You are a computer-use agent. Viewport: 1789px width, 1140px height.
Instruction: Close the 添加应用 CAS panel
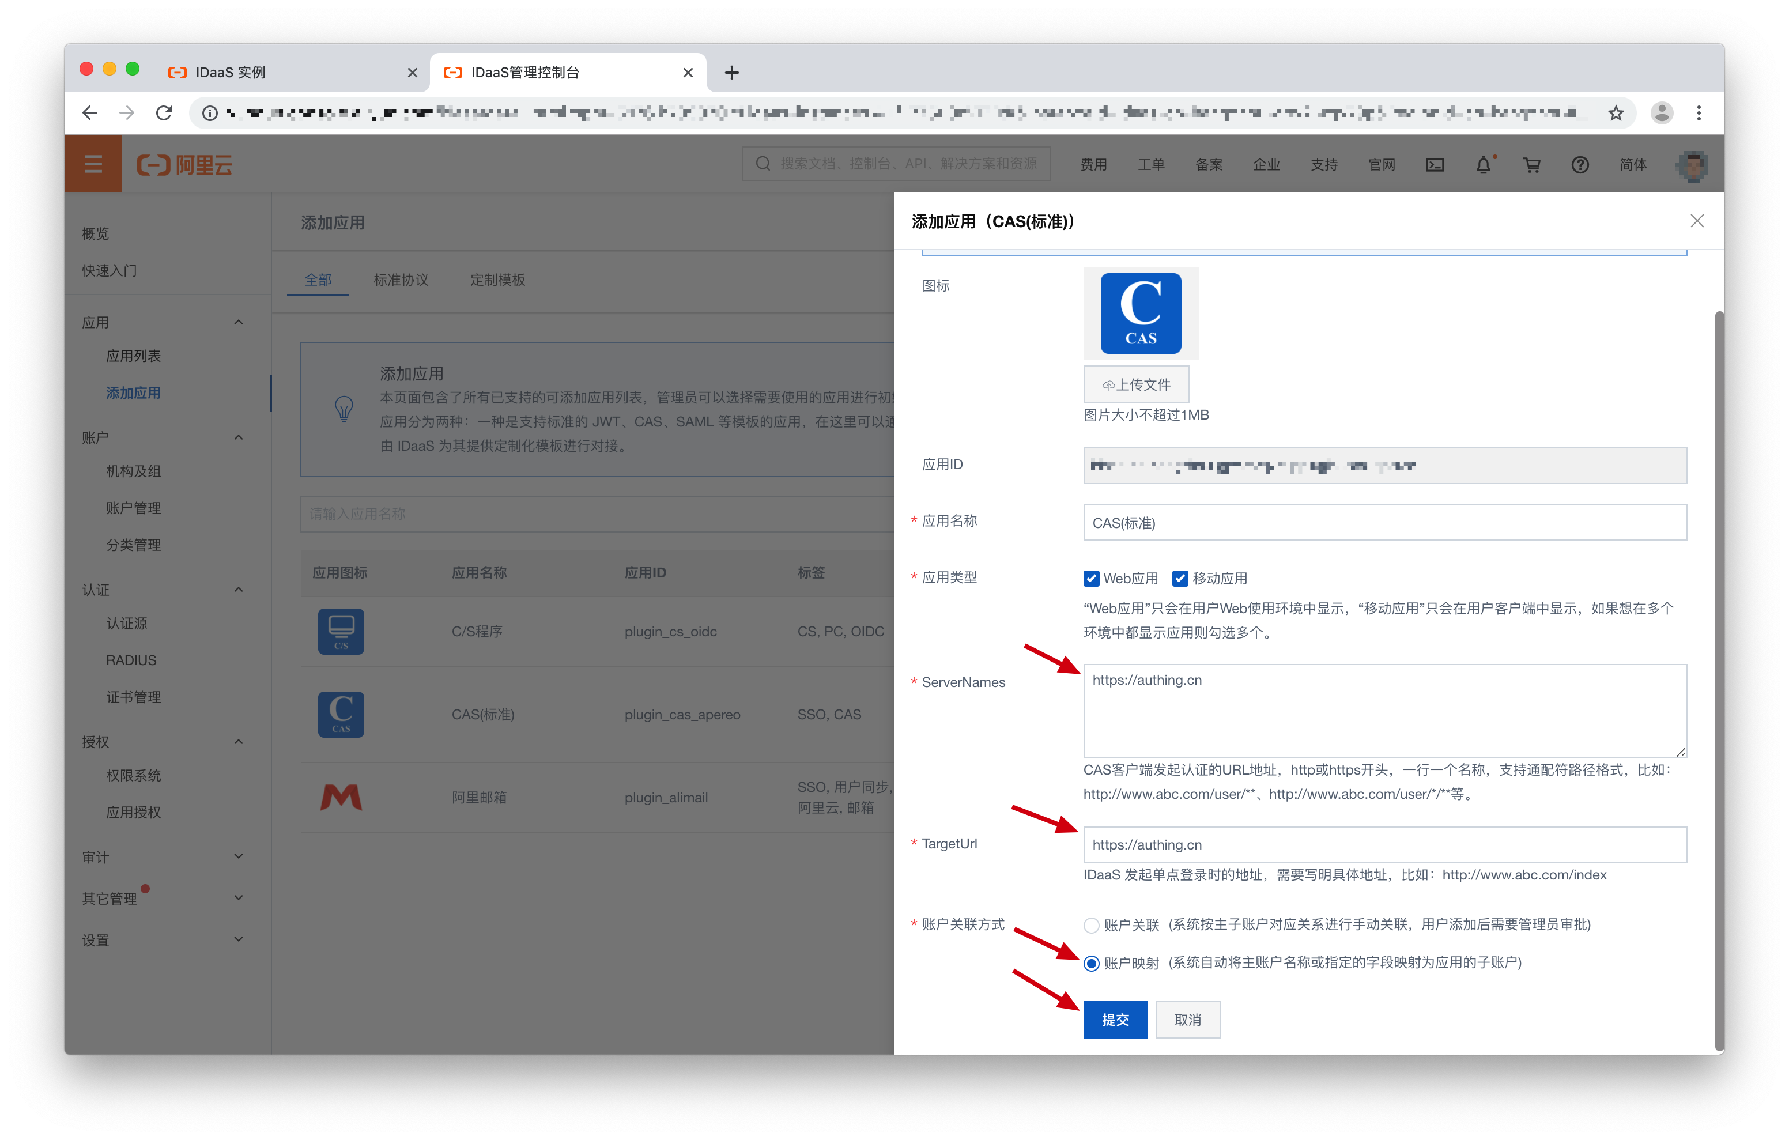coord(1697,221)
